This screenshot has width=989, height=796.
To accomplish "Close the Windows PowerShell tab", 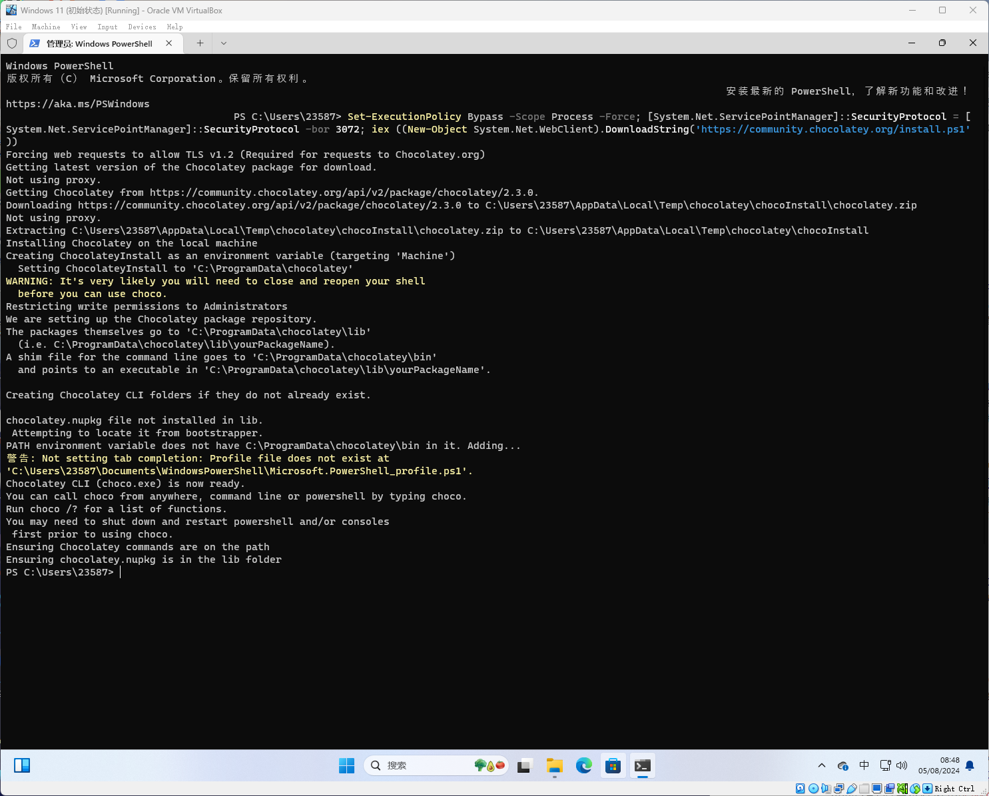I will 169,43.
